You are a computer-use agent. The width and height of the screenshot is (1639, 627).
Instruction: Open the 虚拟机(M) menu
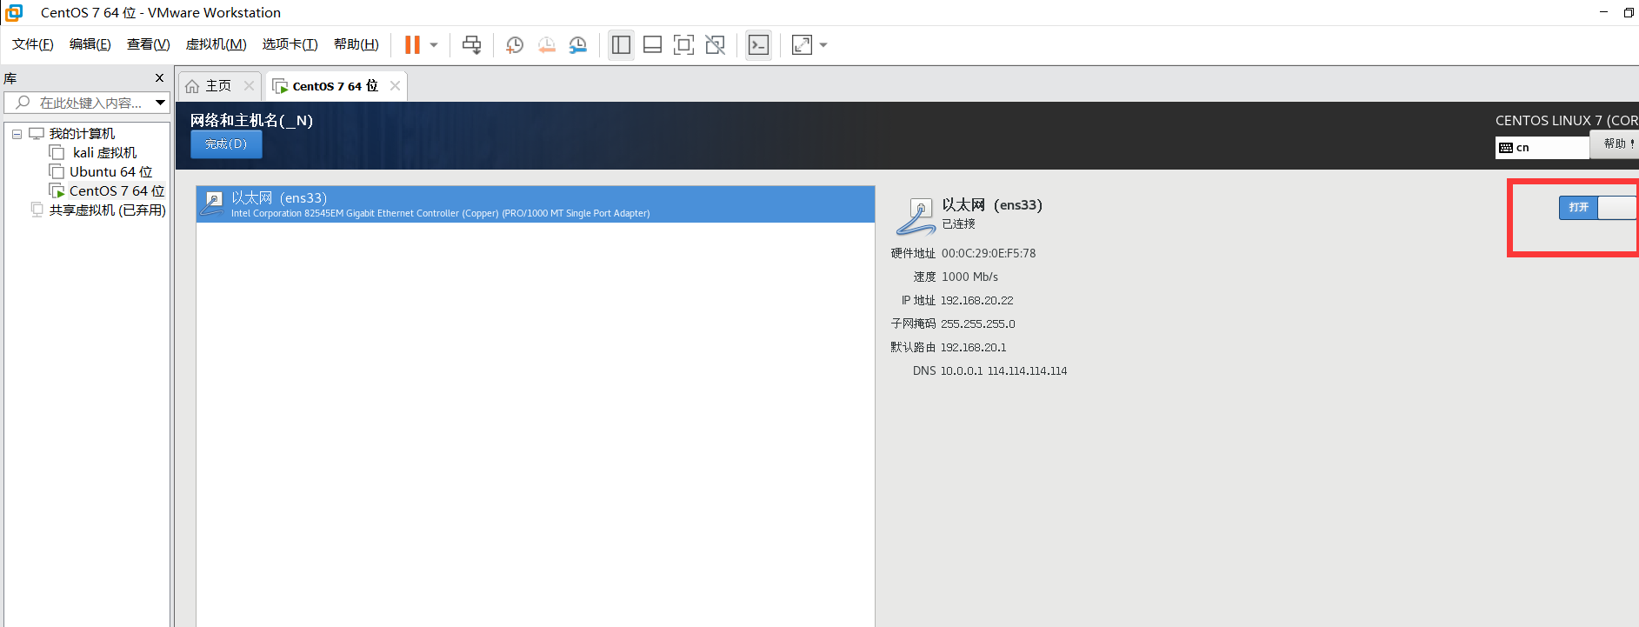[x=217, y=44]
